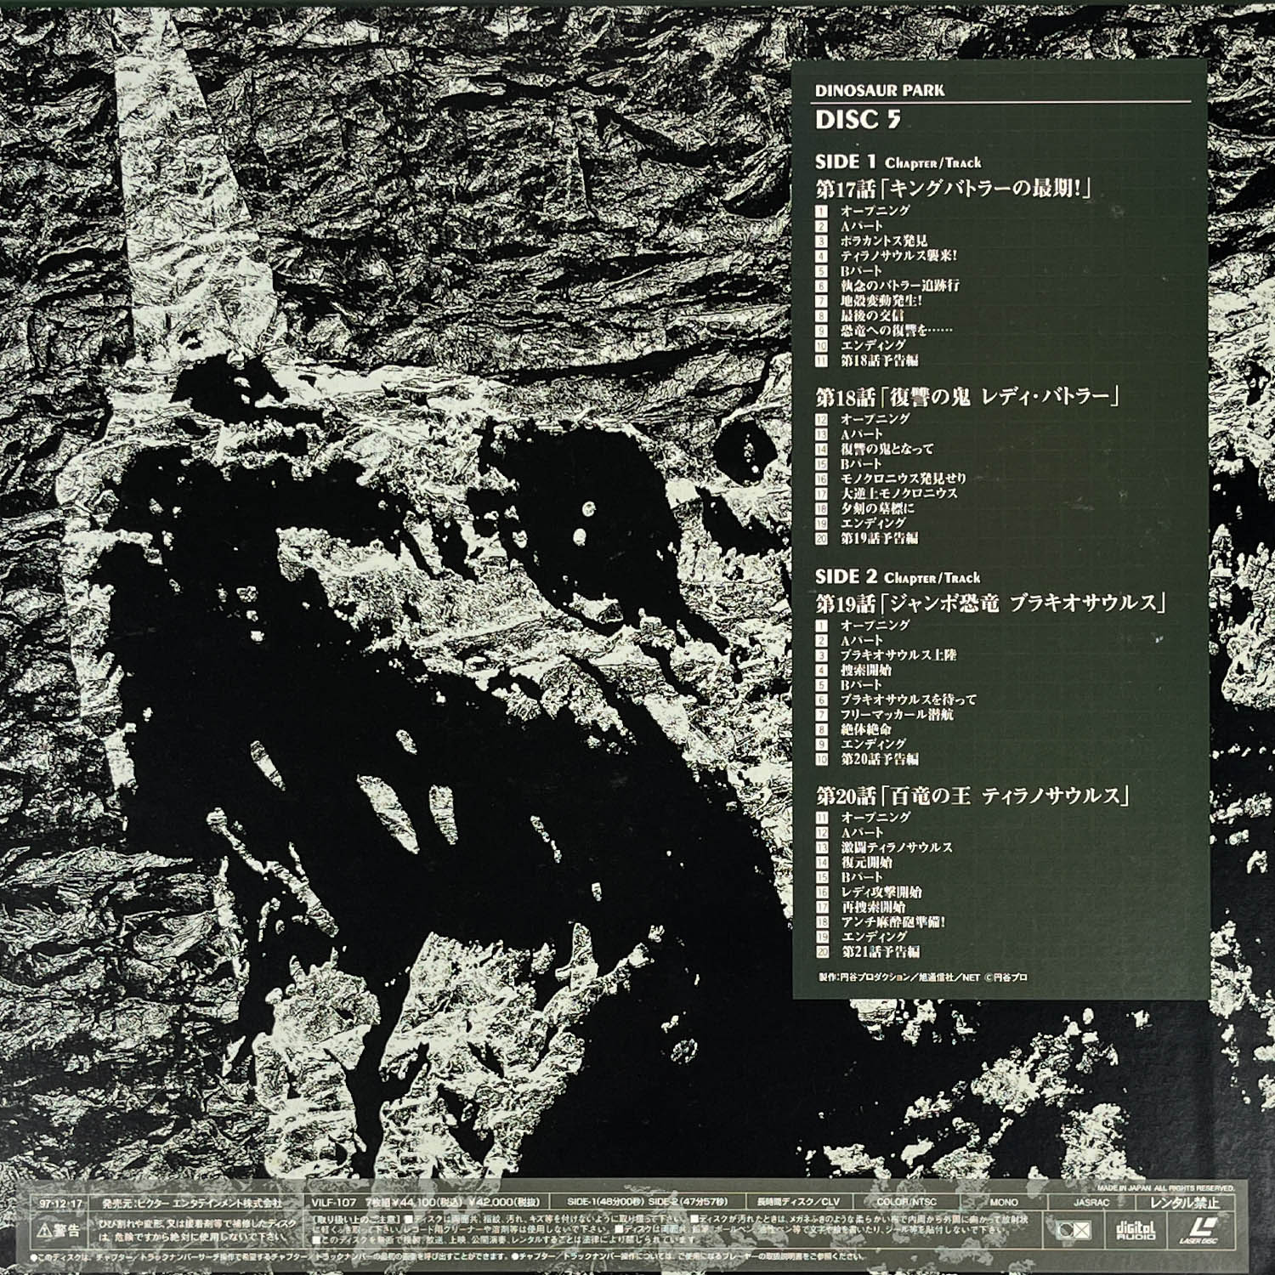Click publisher 発売元: ビクター エンタテインメント株式会社
This screenshot has width=1275, height=1275.
(x=191, y=1203)
